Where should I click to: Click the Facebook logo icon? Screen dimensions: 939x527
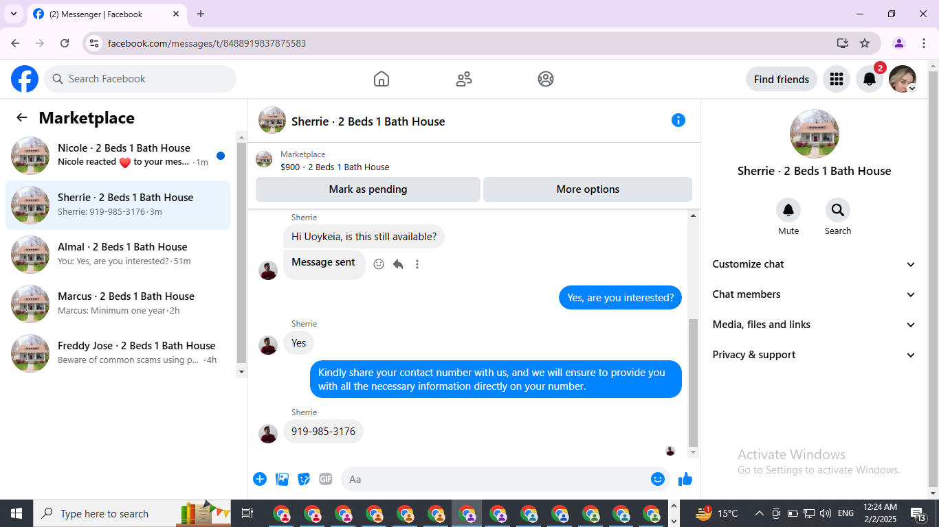[25, 79]
